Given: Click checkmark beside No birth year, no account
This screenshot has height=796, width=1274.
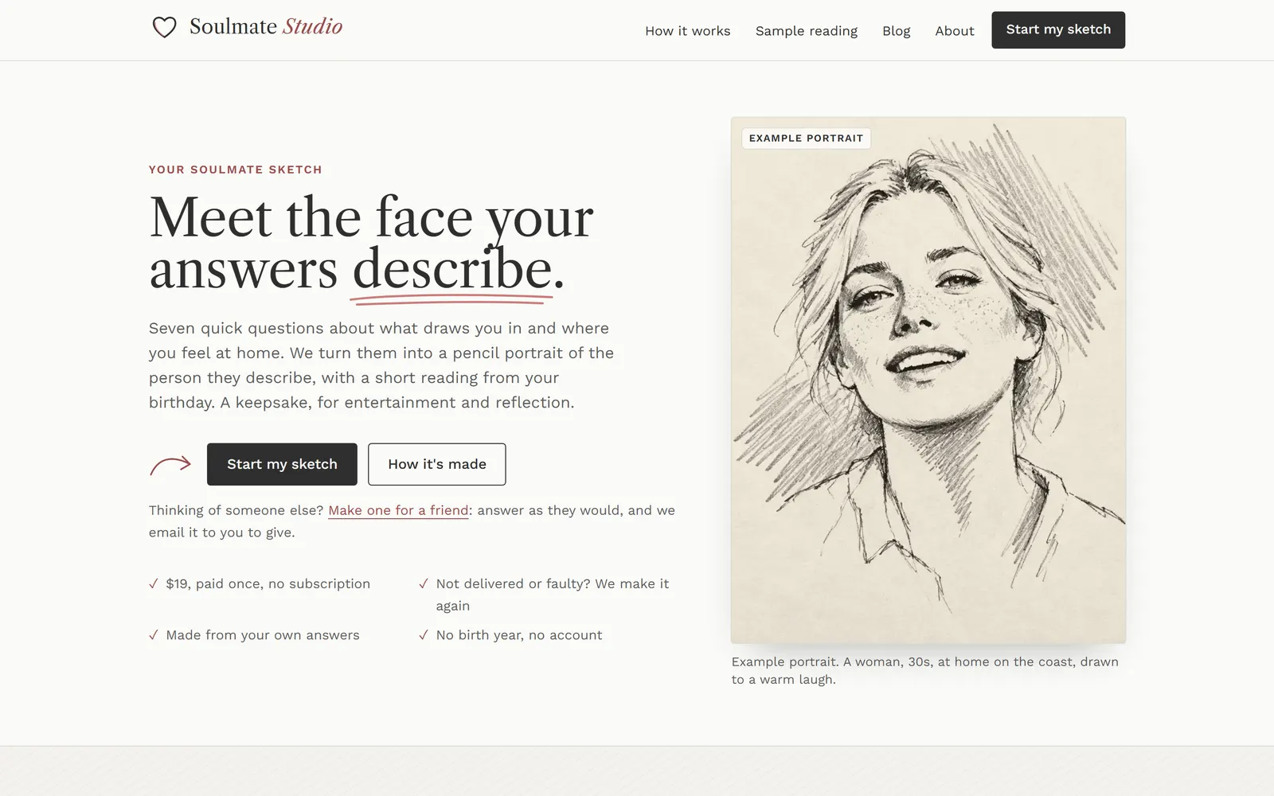Looking at the screenshot, I should pos(424,635).
